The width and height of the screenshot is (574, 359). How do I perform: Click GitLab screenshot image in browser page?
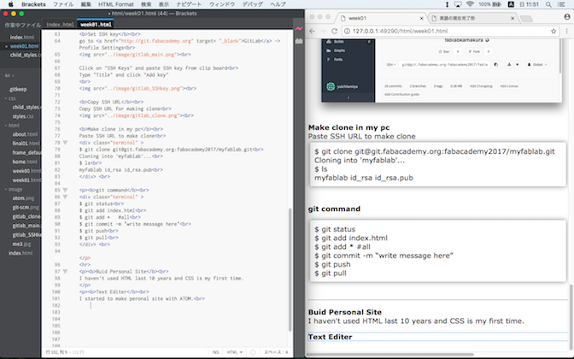[x=442, y=70]
